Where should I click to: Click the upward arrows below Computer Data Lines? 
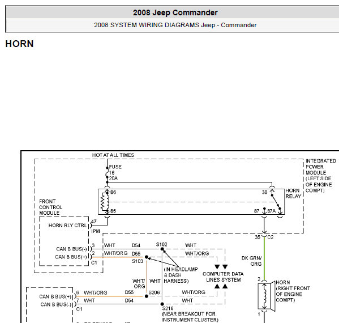pos(221,286)
